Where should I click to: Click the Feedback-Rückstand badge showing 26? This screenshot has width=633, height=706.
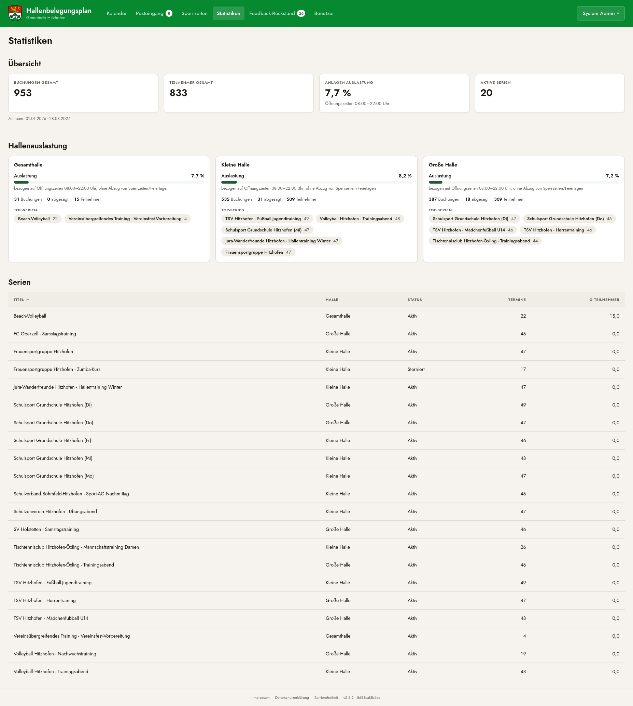coord(301,13)
